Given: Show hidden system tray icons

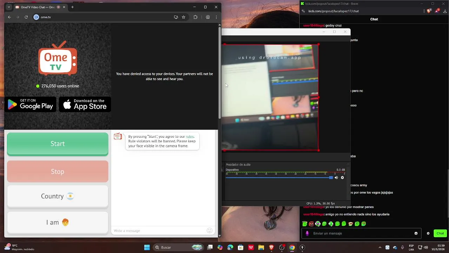Looking at the screenshot, I should (380, 247).
